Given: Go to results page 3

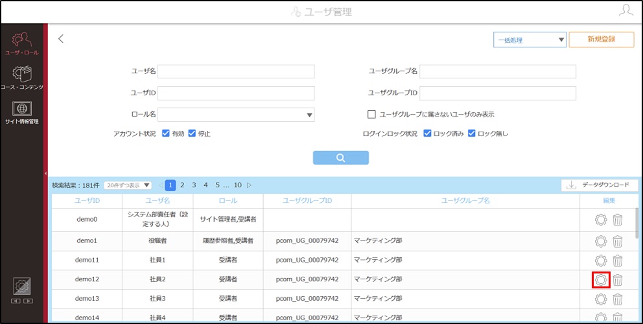Looking at the screenshot, I should click(194, 185).
